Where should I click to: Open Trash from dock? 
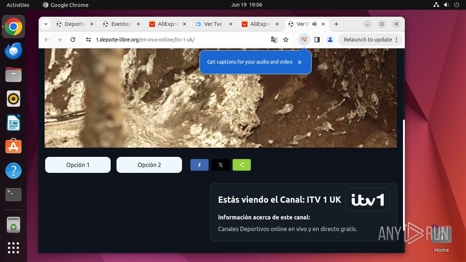tap(13, 225)
